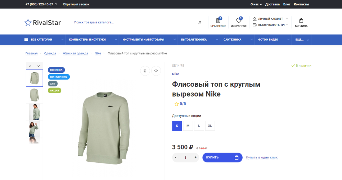This screenshot has width=342, height=180.
Task: Go to Женская одежда breadcrumb
Action: click(x=75, y=53)
